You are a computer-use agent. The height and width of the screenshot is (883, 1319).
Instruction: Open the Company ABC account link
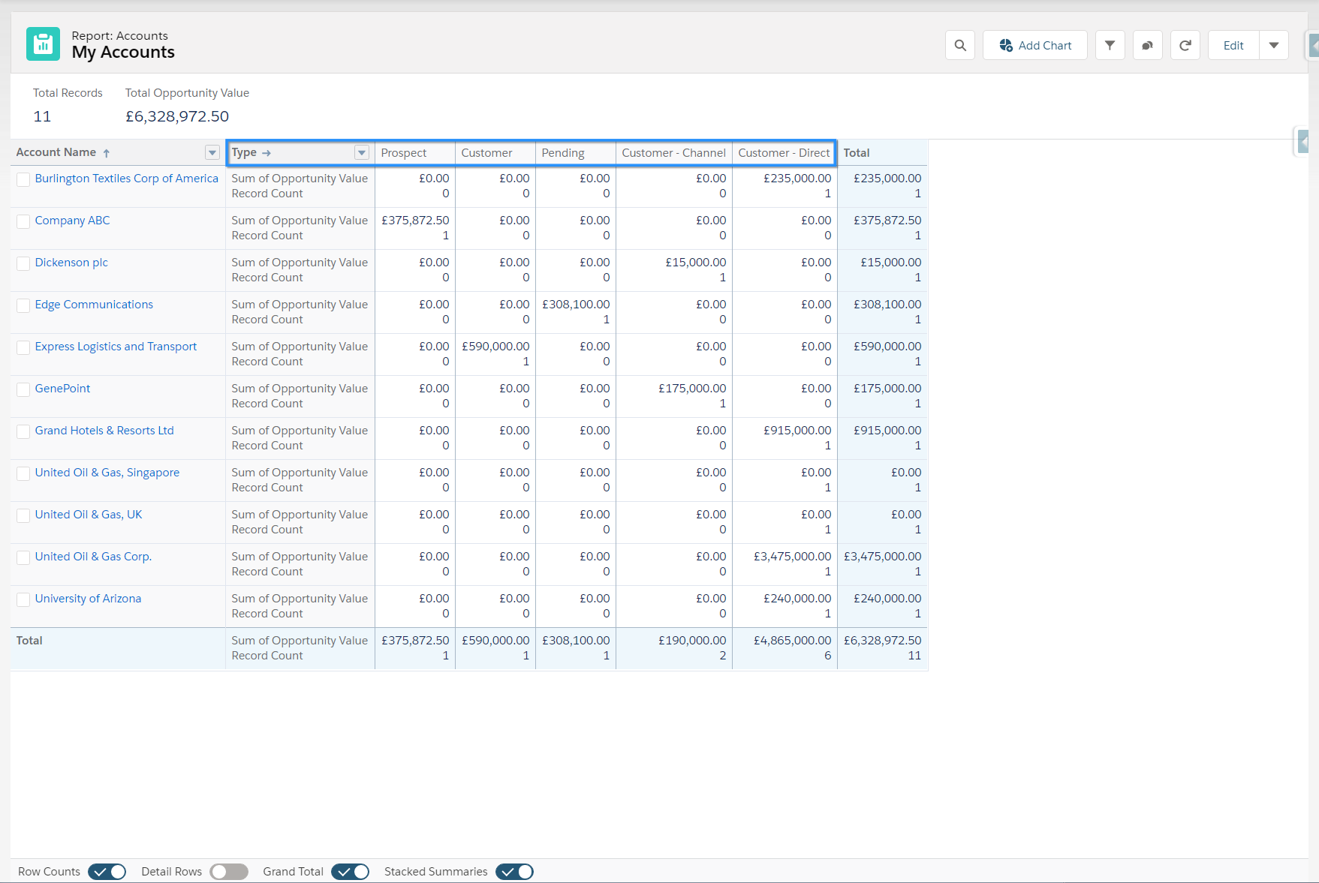coord(72,221)
